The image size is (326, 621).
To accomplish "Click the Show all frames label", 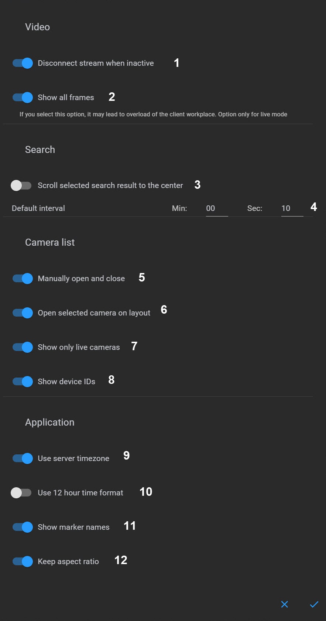I will (66, 98).
